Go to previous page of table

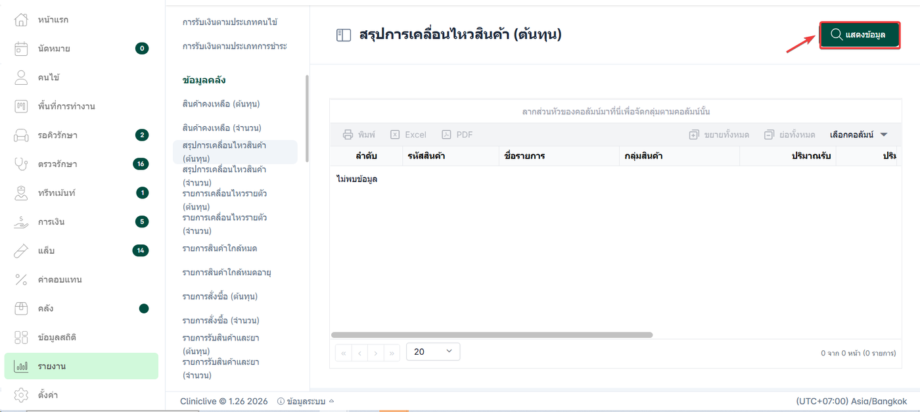tap(359, 353)
